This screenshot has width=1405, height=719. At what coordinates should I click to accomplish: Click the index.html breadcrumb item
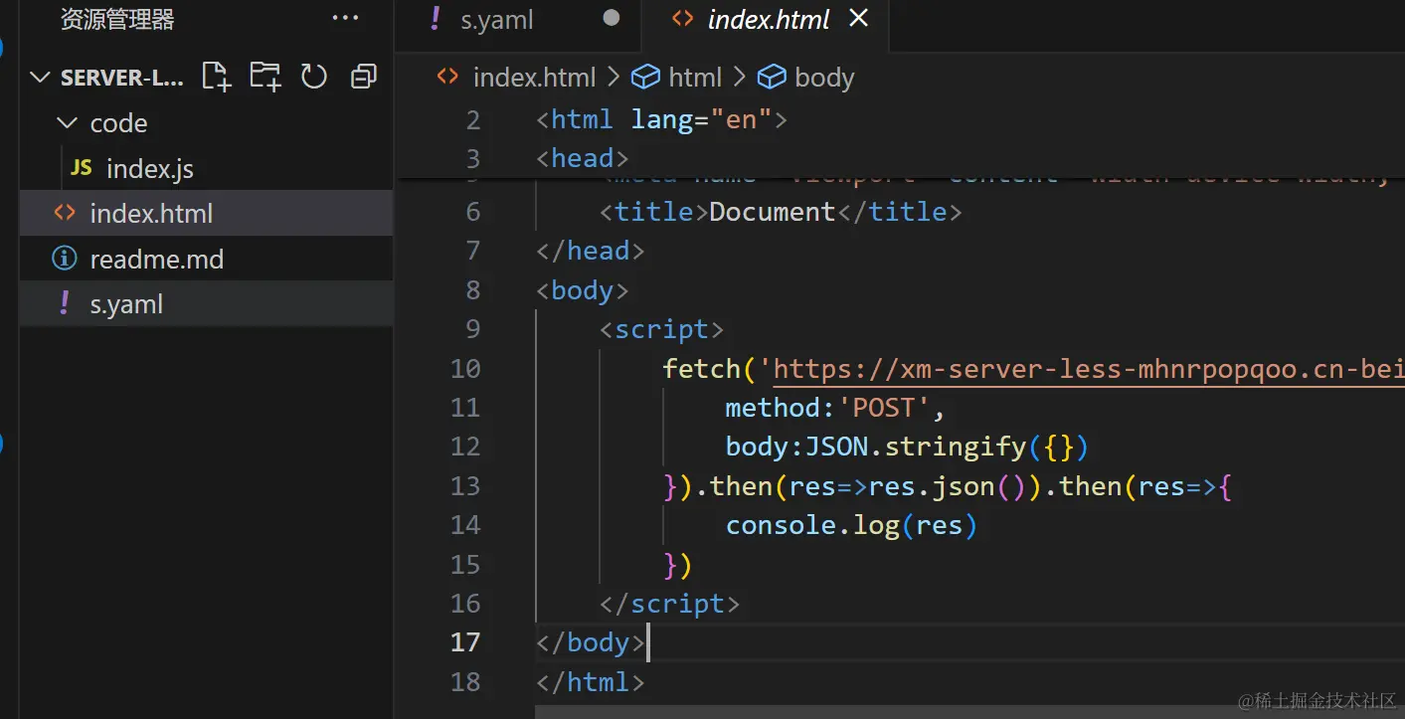(x=534, y=78)
